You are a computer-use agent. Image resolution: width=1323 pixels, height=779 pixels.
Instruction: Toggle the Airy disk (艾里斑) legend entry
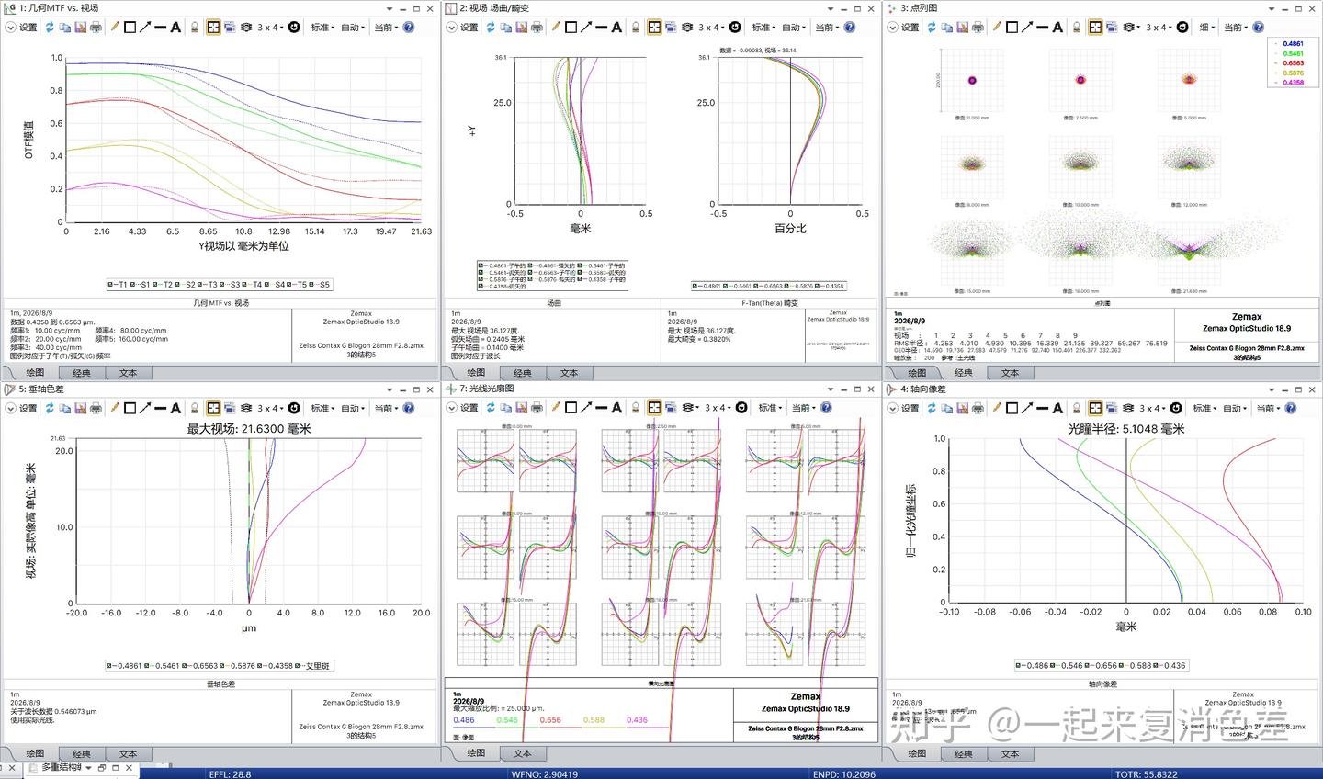click(312, 666)
